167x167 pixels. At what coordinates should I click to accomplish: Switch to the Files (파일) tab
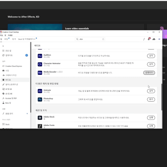6,39
